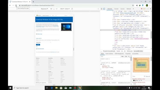Switch to the Console tab
160x90 pixels.
[116, 9]
